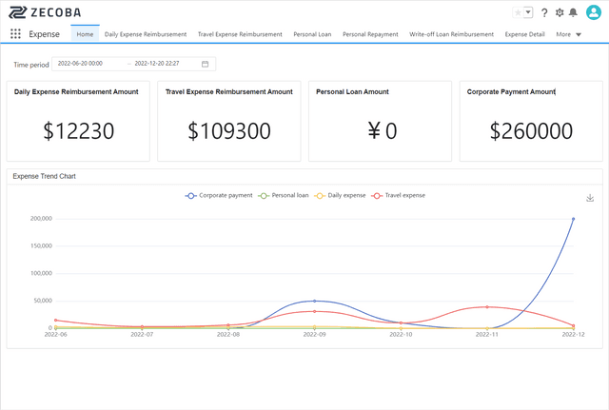Click the help question mark icon
This screenshot has width=609, height=410.
[544, 12]
